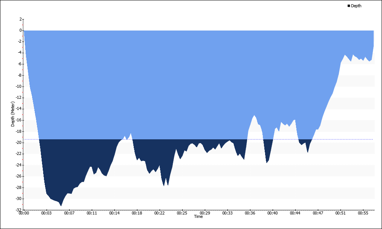The width and height of the screenshot is (382, 229).
Task: Click the 00:47 time axis label
Action: coord(318,213)
